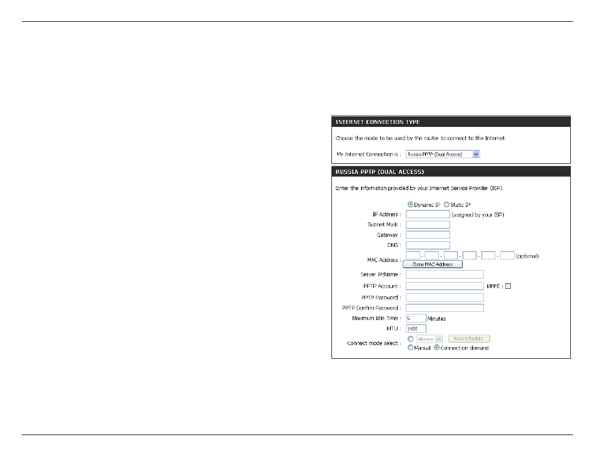Click the PPTP Confirm Password field

point(445,308)
